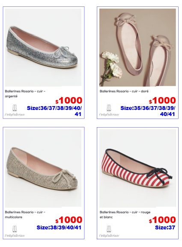Click the PrettyBallerinas logo on the multicolore card

pos(15,232)
